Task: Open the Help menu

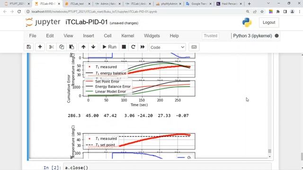Action: [174, 36]
